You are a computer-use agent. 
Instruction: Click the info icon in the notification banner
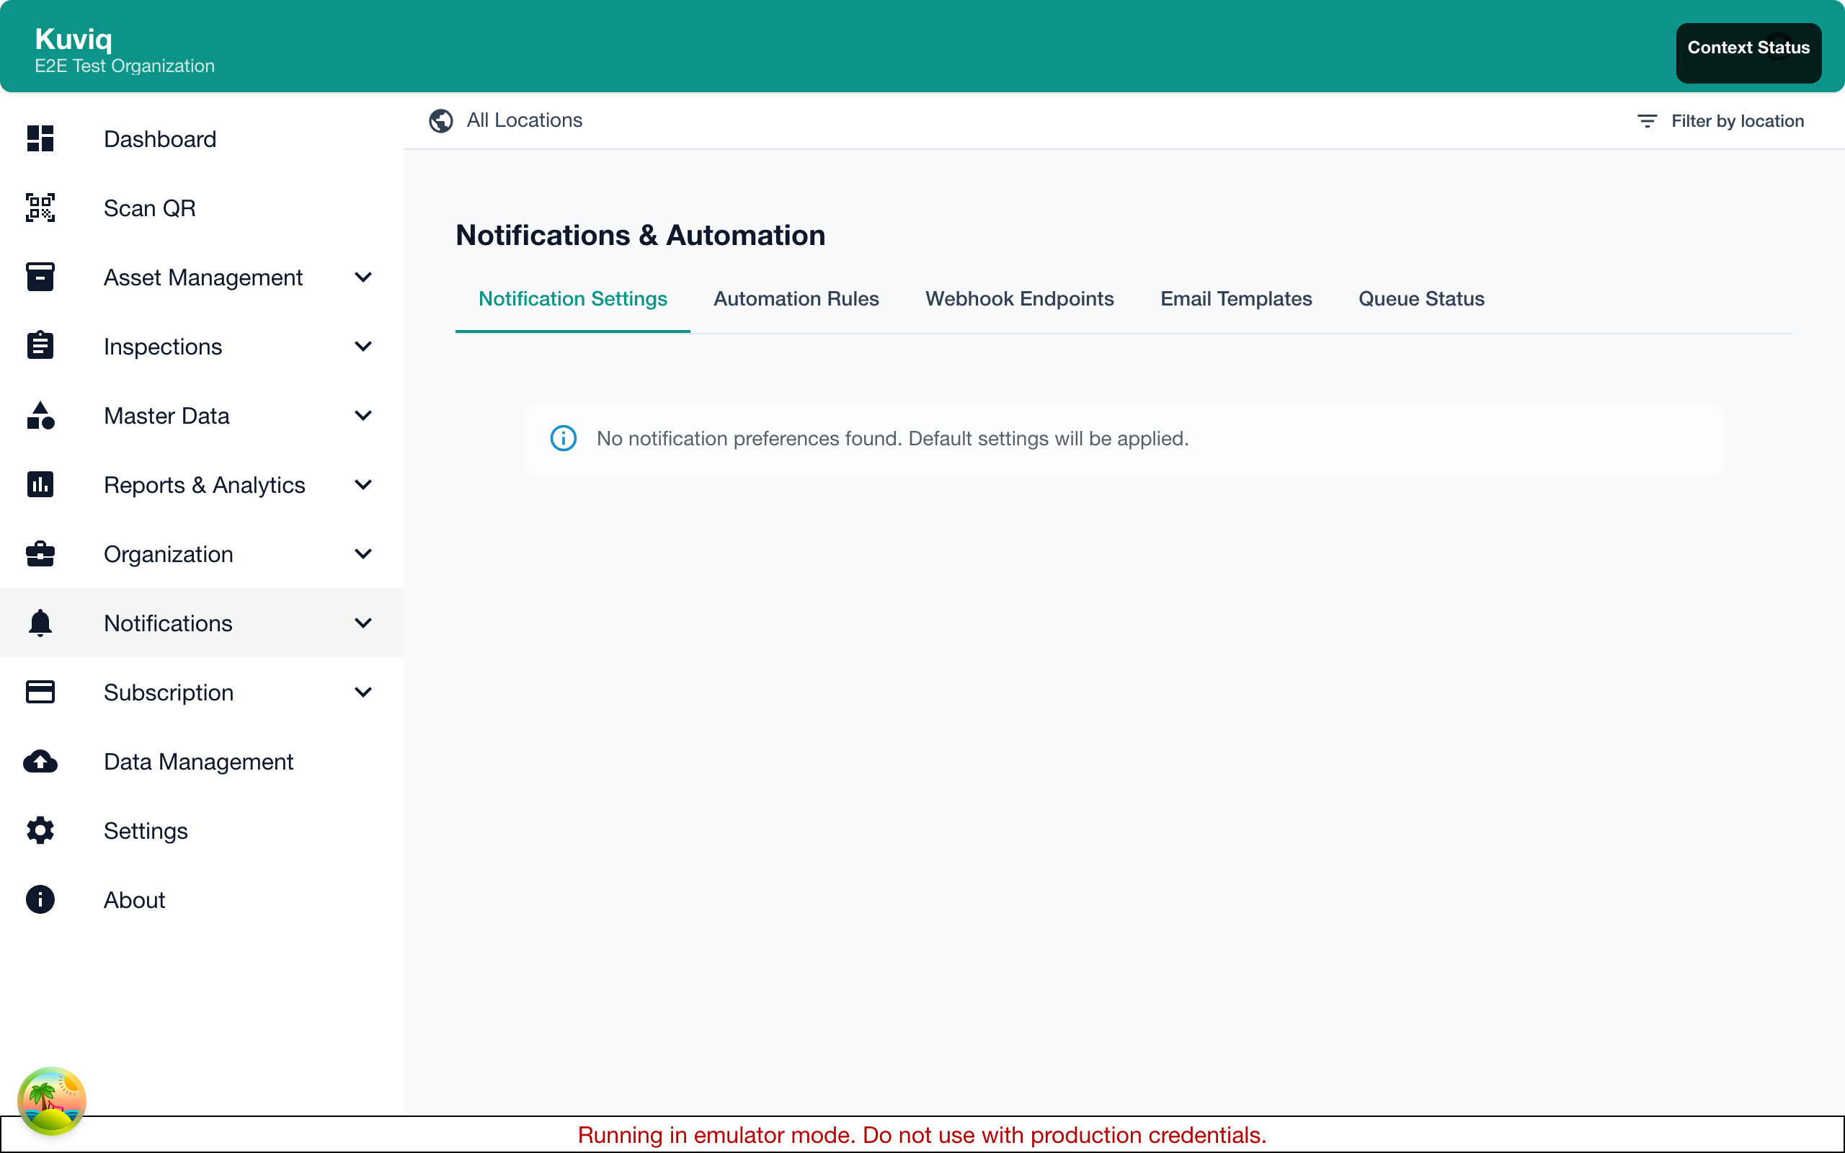click(563, 437)
